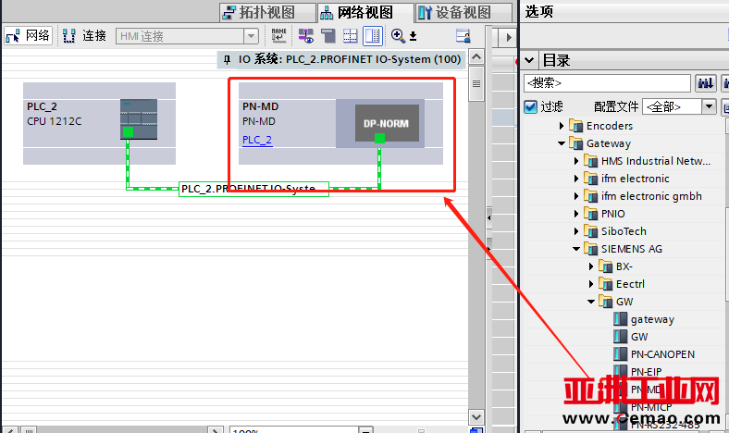Screen dimensions: 729x433
Task: Click the highlight IO system eye icon
Action: pos(305,36)
